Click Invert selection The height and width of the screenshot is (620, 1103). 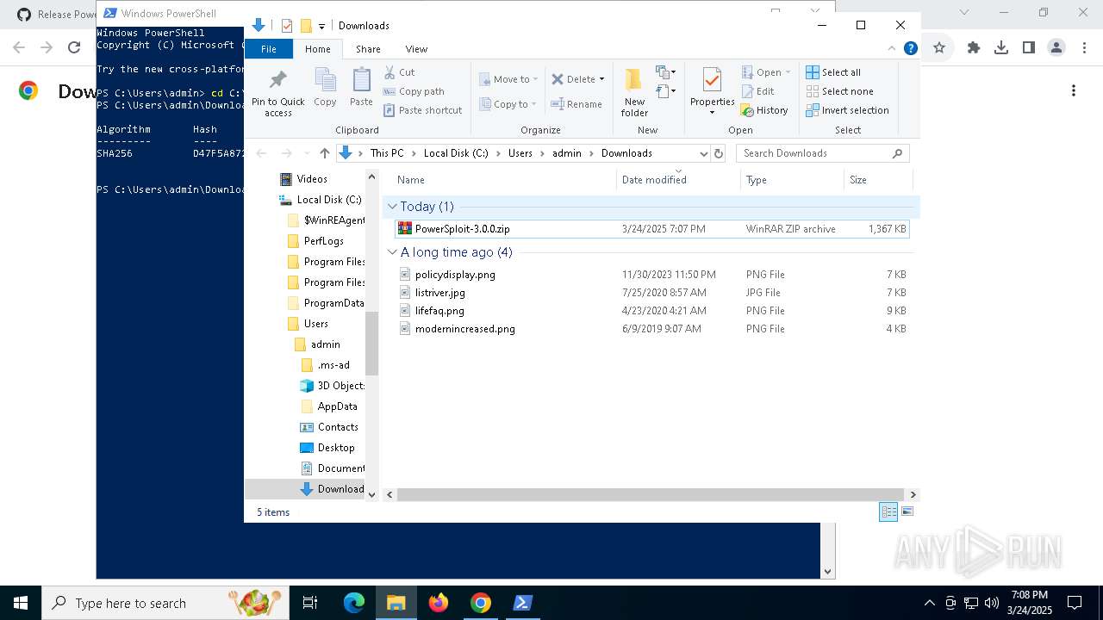pos(847,110)
